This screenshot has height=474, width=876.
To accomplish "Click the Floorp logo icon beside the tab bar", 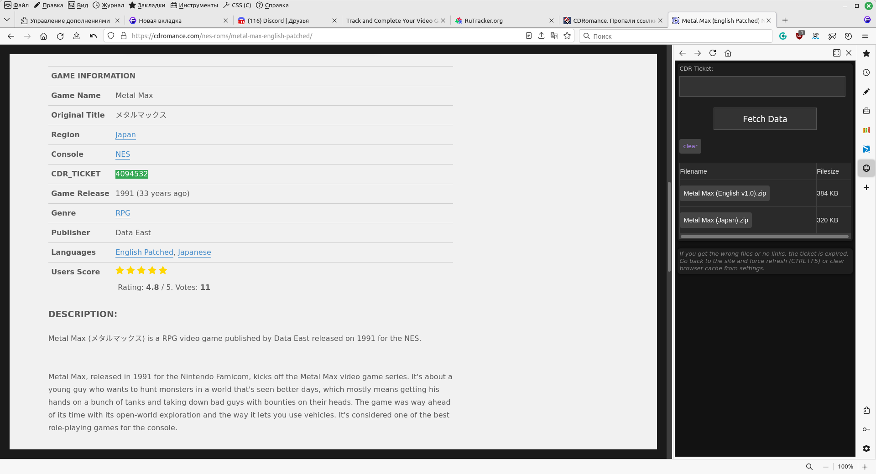I will click(x=867, y=20).
